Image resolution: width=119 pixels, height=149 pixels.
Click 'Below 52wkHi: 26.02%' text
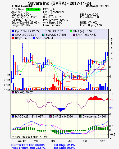tap(25, 22)
